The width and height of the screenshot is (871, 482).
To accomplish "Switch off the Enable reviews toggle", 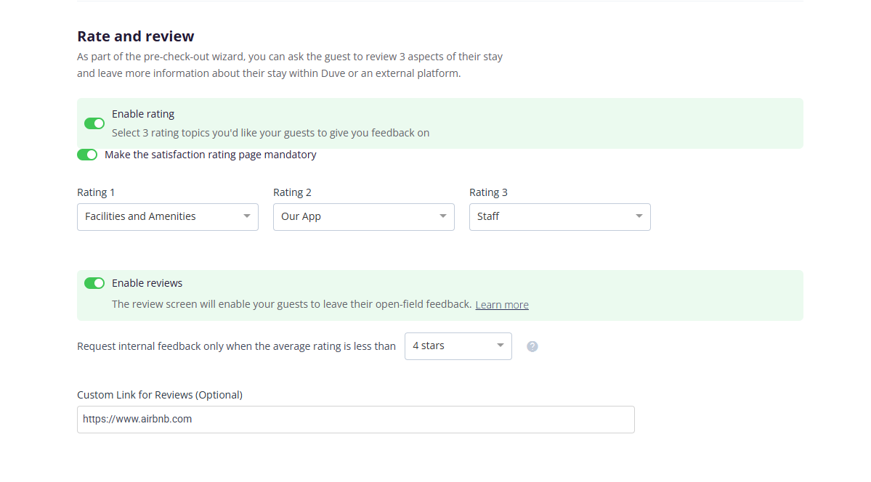I will coord(94,283).
